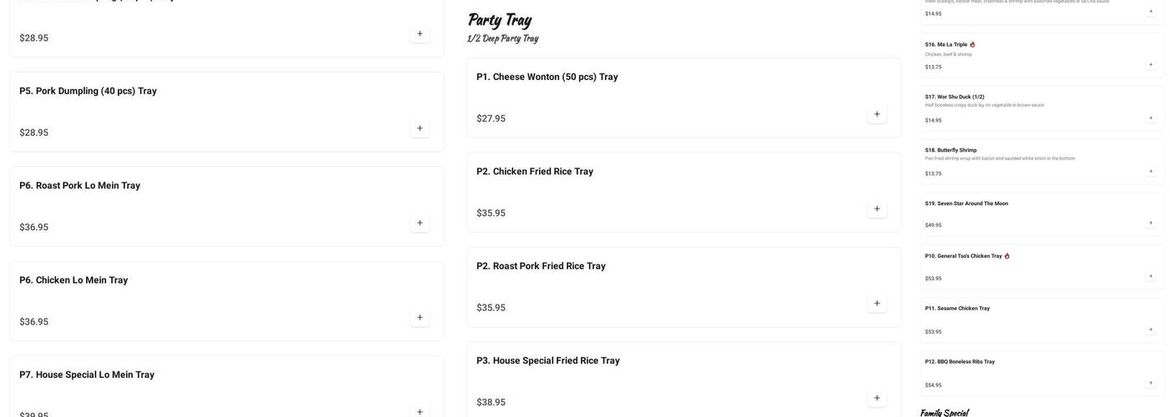Click plus for P2 Roast Pork Fried Rice Tray
Viewport: 1170px width, 417px height.
coord(877,304)
